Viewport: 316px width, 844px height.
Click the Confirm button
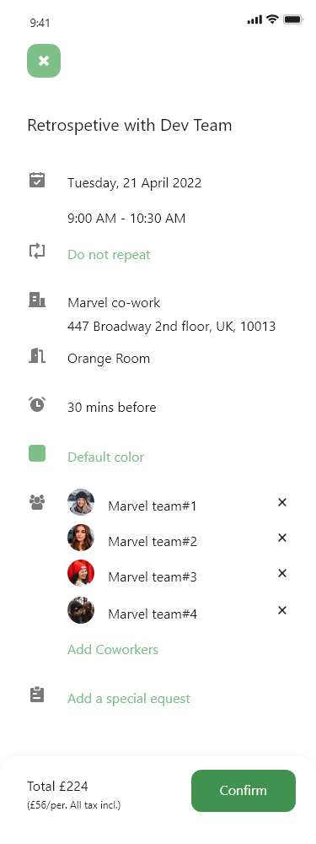(244, 791)
